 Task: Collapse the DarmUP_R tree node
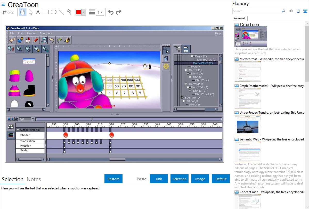click(x=186, y=84)
